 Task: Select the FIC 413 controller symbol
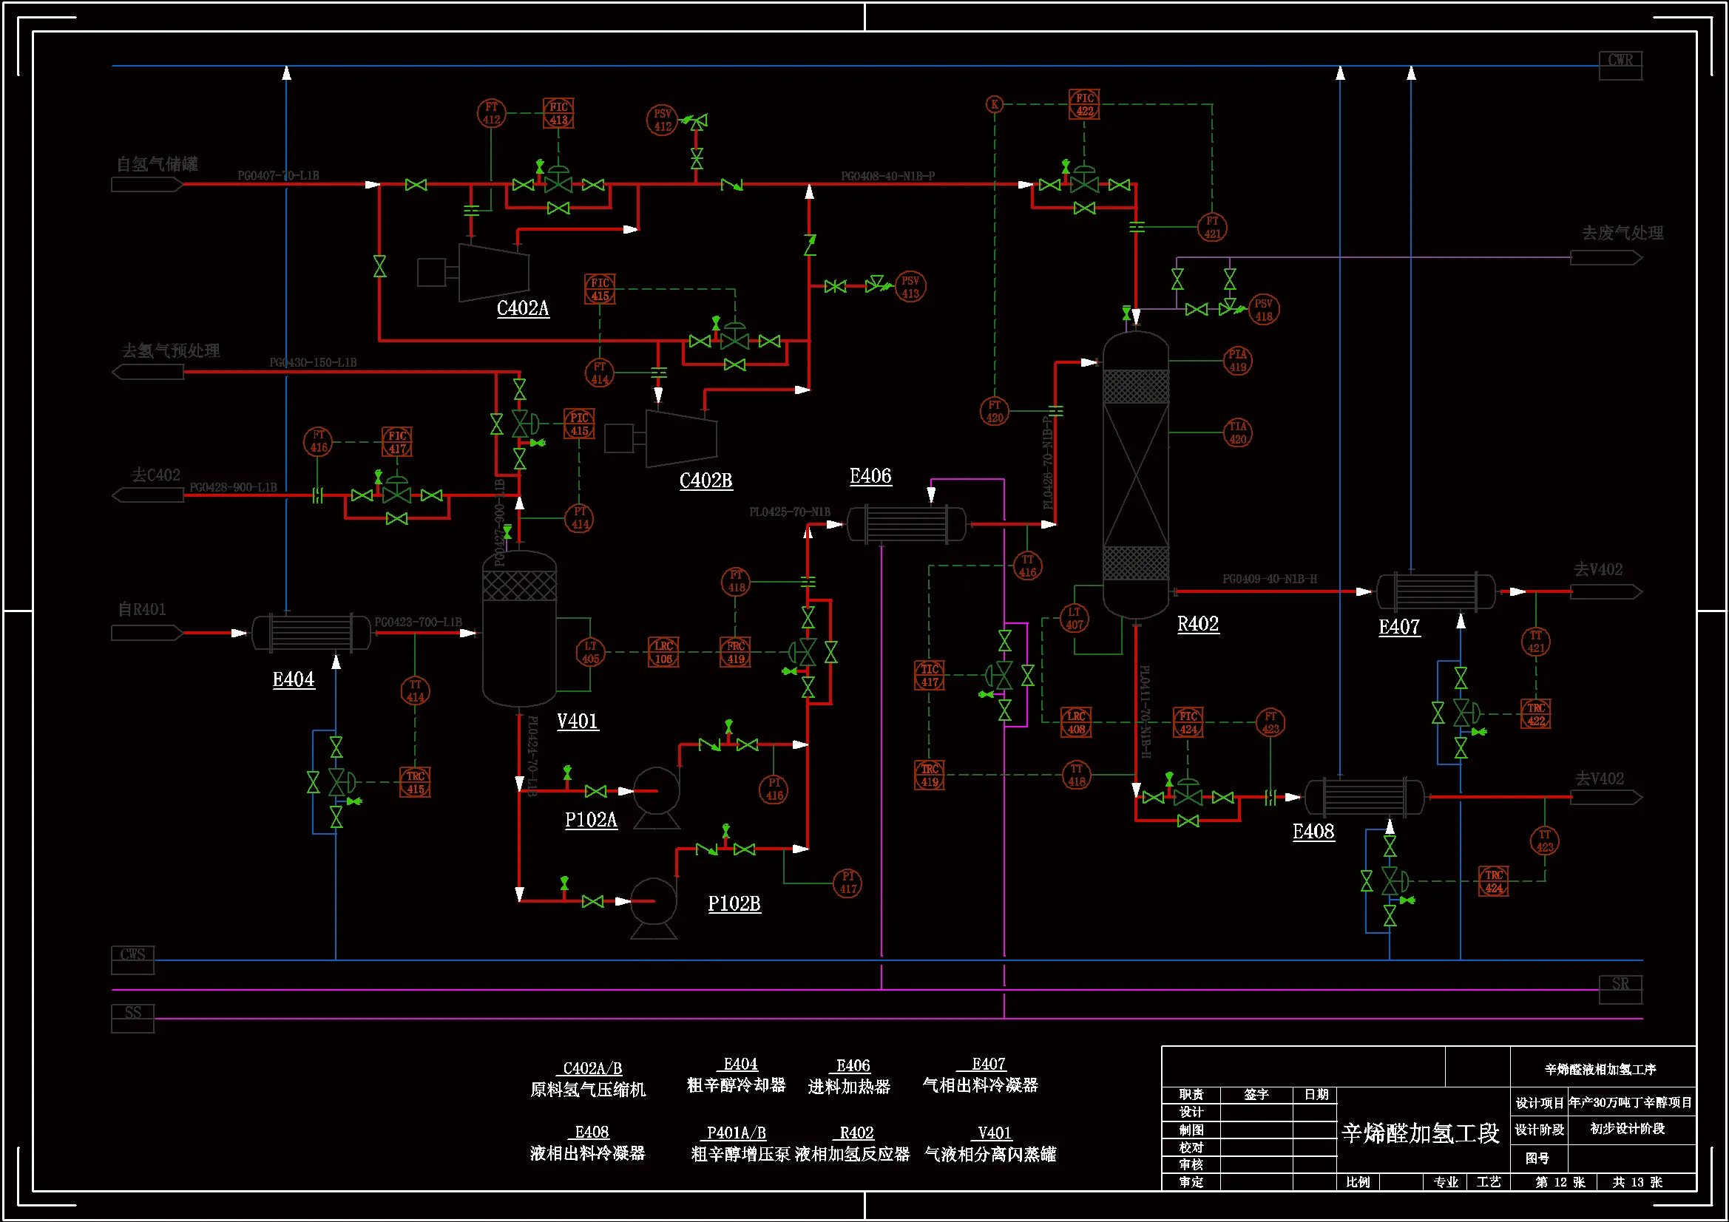pyautogui.click(x=558, y=114)
